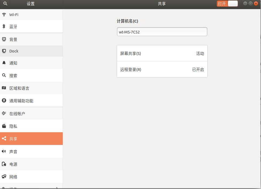Screen dimensions: 261x189
Task: Click the 网络 network icon
Action: coord(4,176)
